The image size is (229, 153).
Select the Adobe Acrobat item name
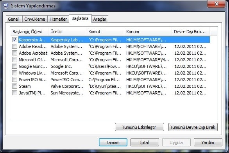(33, 53)
